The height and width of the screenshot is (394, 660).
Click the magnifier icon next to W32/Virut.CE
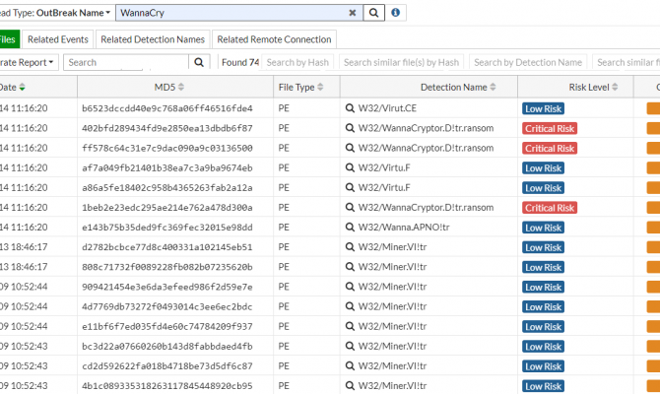pyautogui.click(x=350, y=108)
